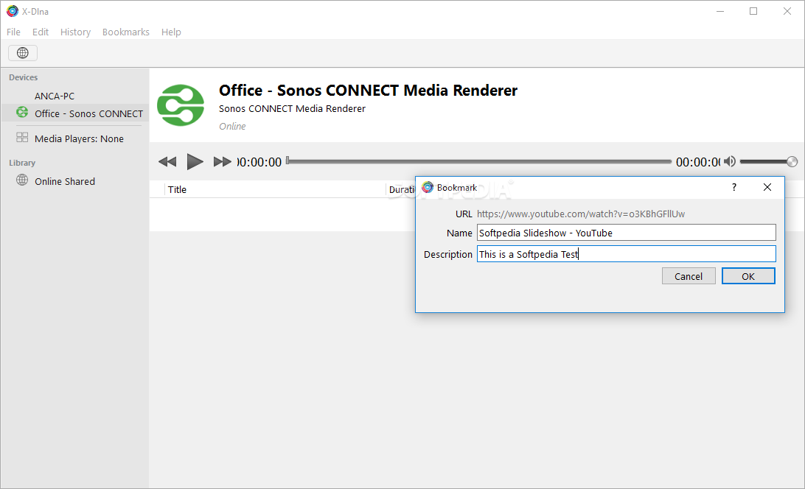Click the large green Sonos renderer logo

tap(181, 105)
